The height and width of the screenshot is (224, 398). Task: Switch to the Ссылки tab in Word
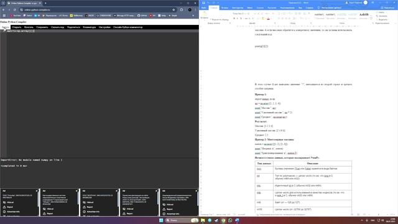[260, 8]
